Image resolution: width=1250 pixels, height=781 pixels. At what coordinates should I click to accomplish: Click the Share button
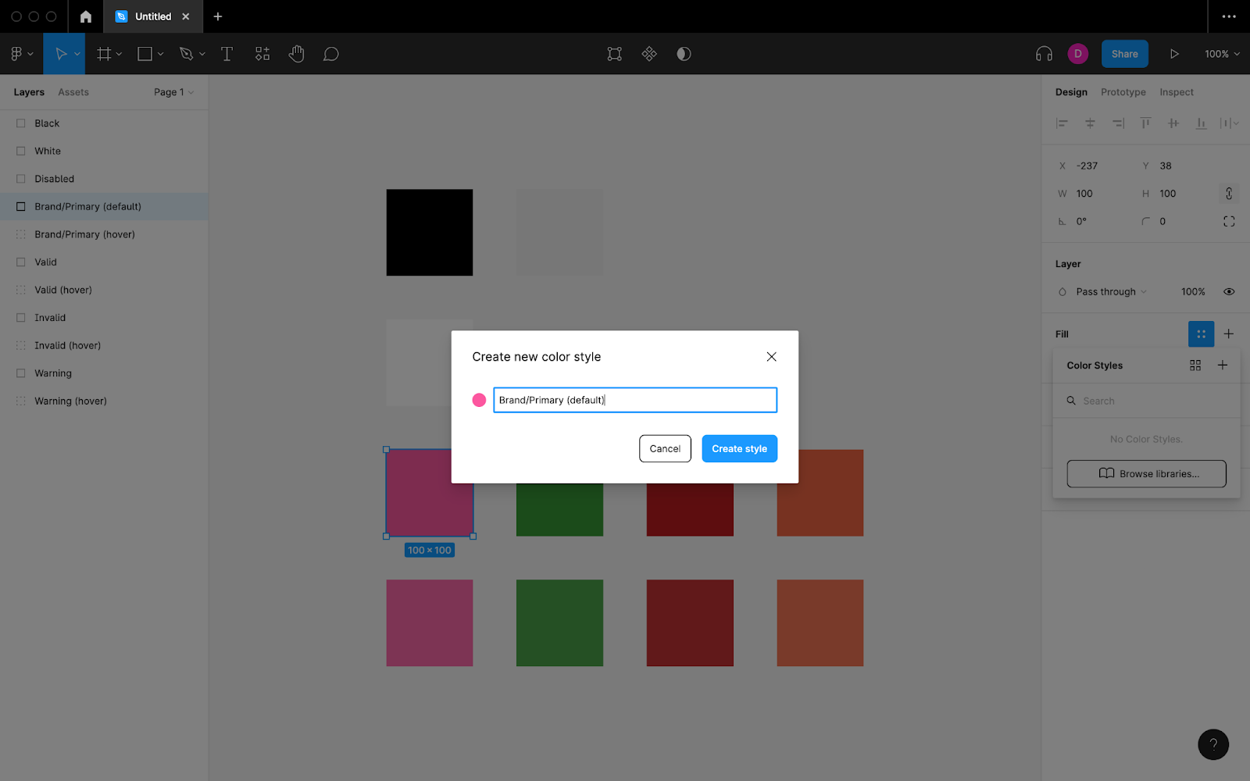pos(1124,54)
